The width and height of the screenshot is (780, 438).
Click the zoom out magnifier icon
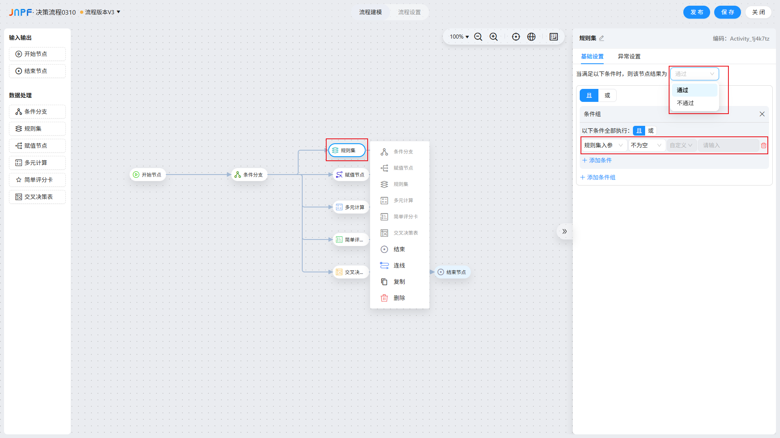[478, 37]
